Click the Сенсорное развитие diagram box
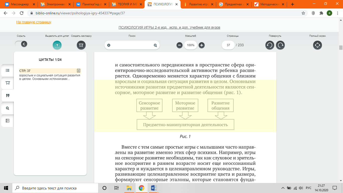The width and height of the screenshot is (343, 193). pos(149,106)
